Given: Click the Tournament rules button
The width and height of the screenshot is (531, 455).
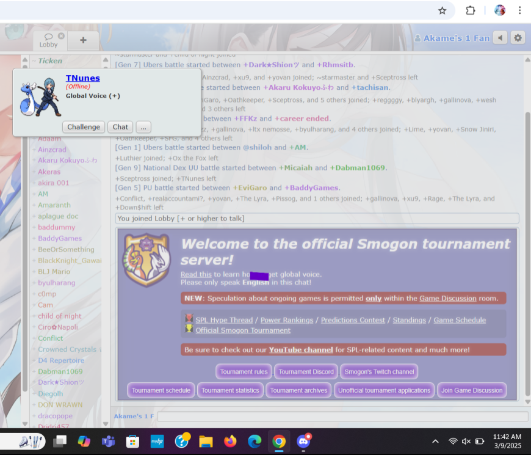Looking at the screenshot, I should pos(244,372).
